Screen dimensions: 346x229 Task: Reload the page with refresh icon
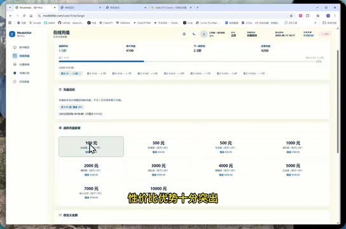pos(24,16)
